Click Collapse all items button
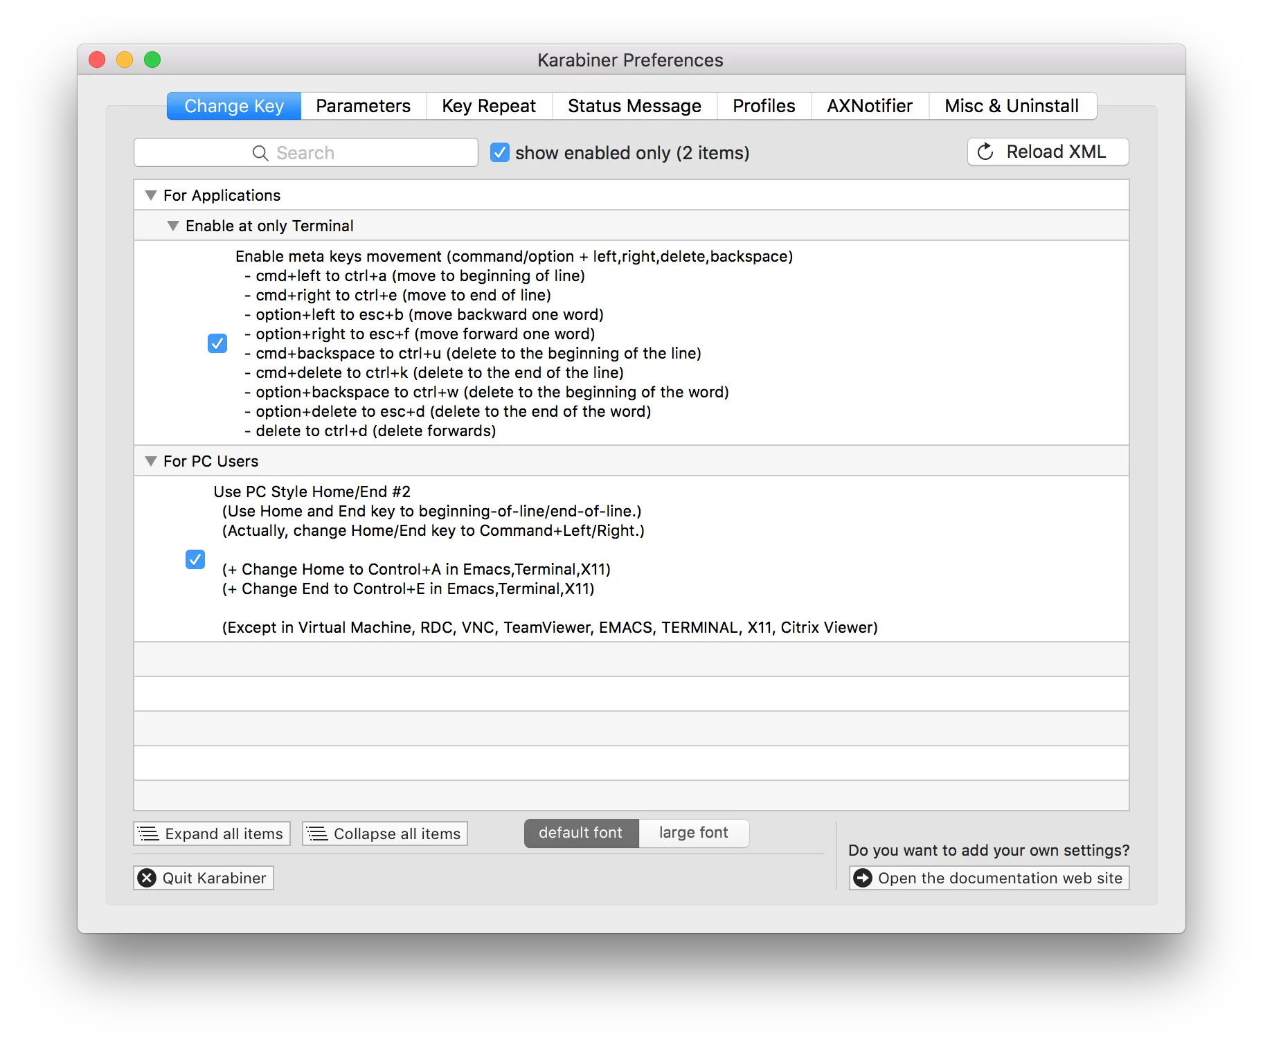 pyautogui.click(x=385, y=834)
